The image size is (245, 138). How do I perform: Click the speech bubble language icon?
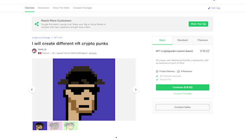tap(53, 53)
